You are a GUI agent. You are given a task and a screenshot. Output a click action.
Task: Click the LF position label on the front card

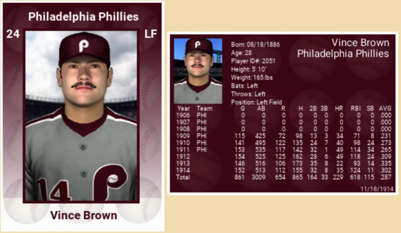[151, 34]
